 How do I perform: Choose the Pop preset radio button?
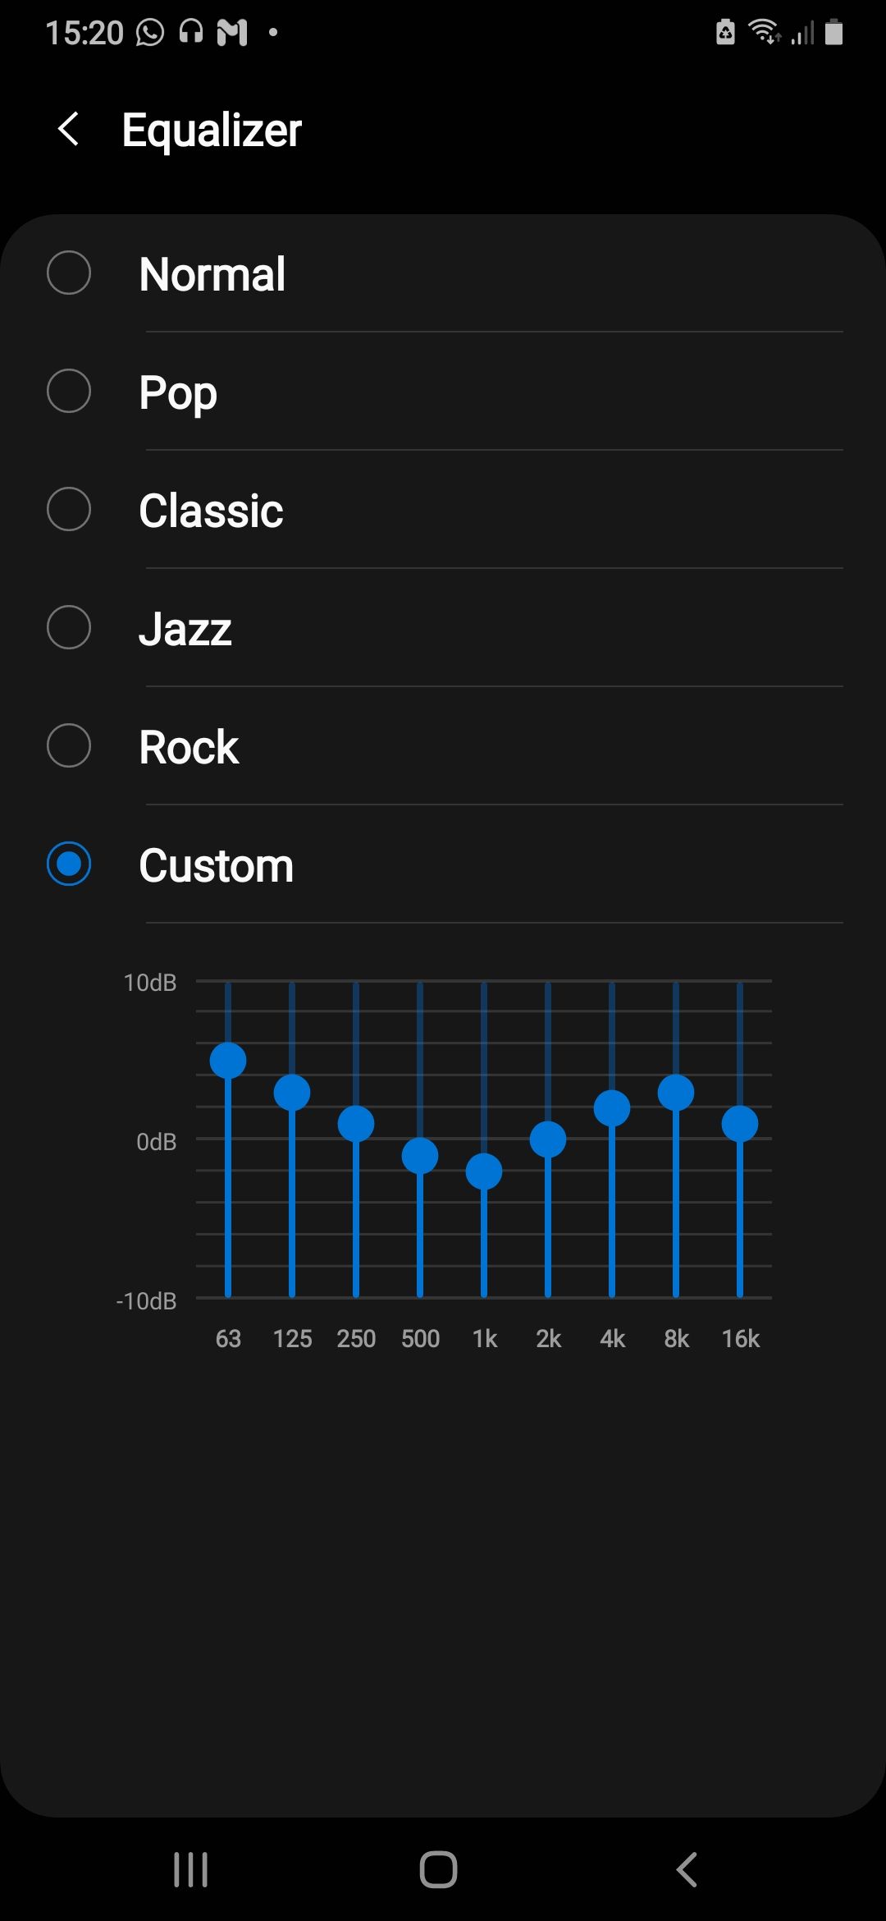tap(69, 391)
